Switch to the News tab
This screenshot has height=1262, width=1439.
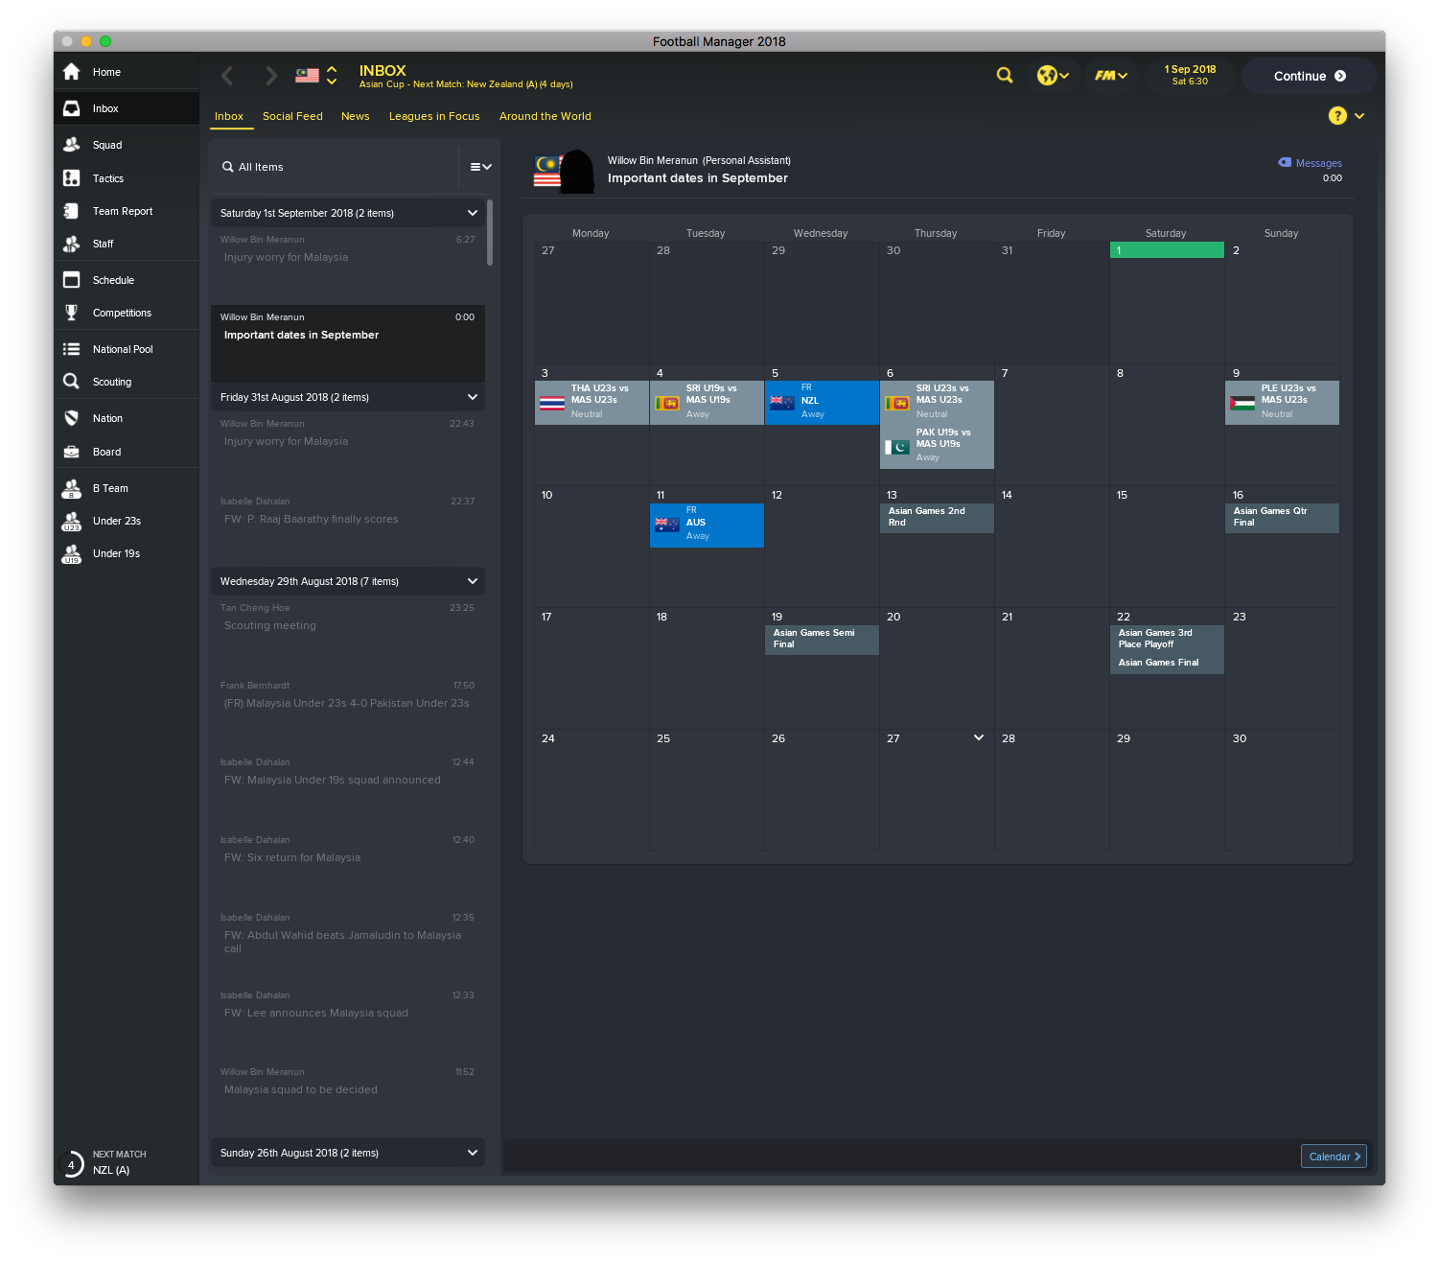tap(356, 116)
